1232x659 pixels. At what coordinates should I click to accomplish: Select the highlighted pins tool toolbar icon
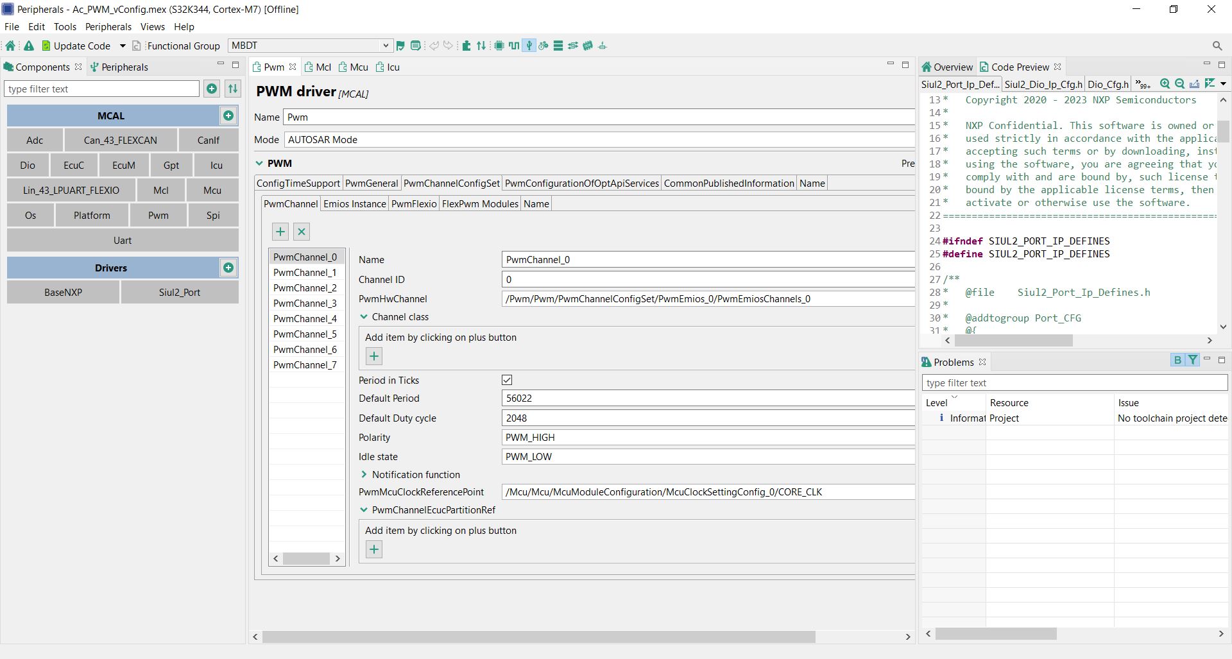pyautogui.click(x=529, y=46)
